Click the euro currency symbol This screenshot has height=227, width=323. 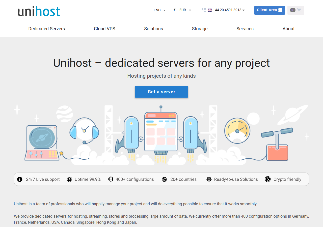click(x=175, y=10)
